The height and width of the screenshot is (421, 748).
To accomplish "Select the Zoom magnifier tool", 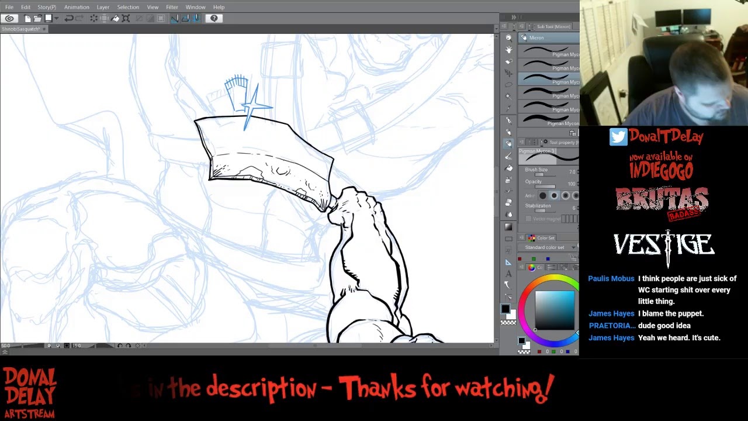I will point(508,38).
